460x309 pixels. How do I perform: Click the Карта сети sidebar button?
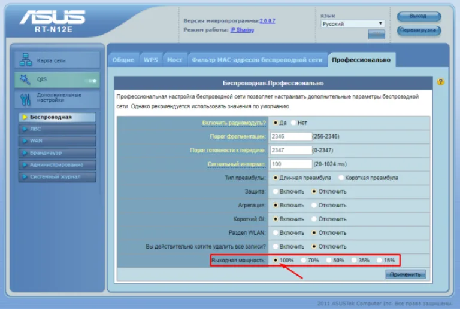(57, 60)
